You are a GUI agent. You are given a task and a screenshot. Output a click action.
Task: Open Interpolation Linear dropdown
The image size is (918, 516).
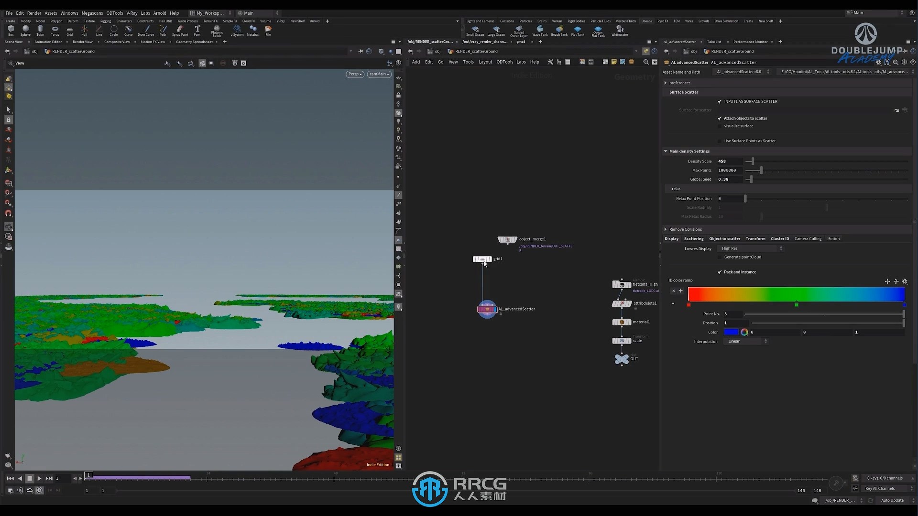coord(745,341)
